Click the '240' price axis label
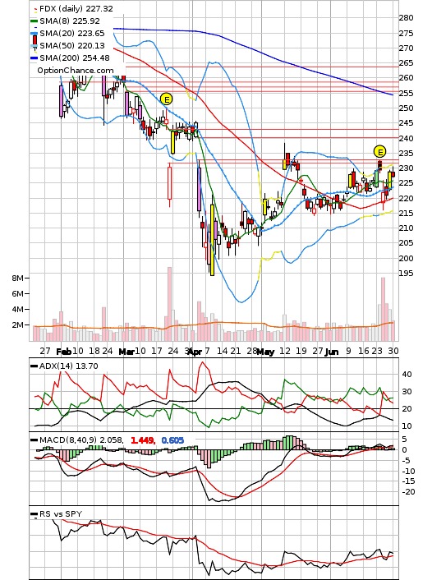This screenshot has width=432, height=580. point(406,138)
